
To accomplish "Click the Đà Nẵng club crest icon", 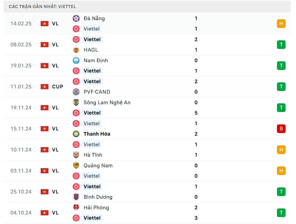I will coord(76,18).
